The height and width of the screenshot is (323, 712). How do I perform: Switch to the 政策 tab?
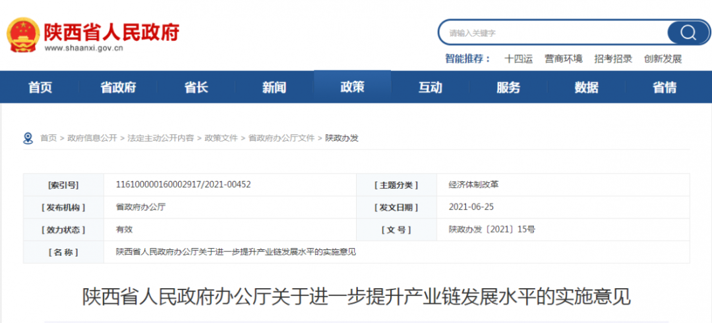(352, 87)
